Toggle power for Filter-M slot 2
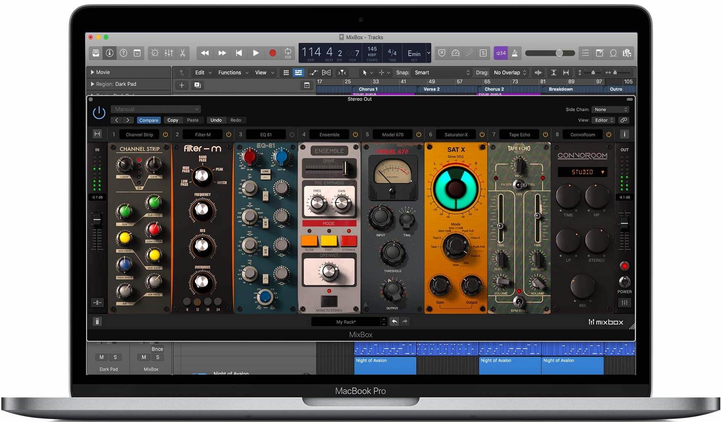 click(228, 134)
